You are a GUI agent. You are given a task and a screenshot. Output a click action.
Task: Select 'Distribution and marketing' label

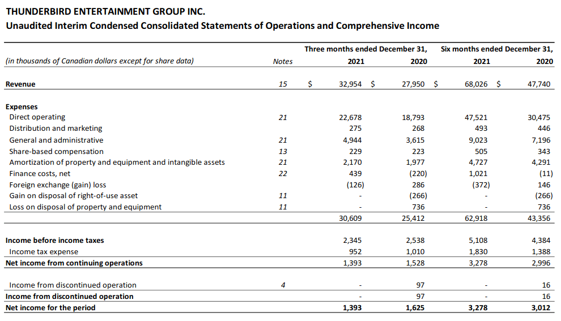click(56, 129)
